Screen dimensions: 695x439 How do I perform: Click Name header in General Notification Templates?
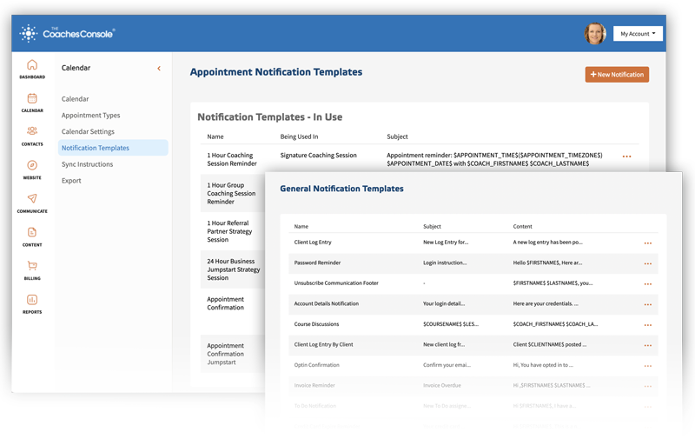pyautogui.click(x=301, y=226)
